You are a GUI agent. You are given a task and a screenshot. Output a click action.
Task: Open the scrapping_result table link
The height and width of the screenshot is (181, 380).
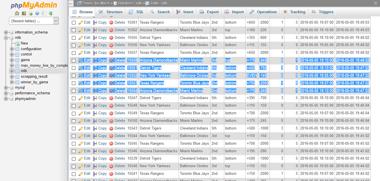click(34, 77)
